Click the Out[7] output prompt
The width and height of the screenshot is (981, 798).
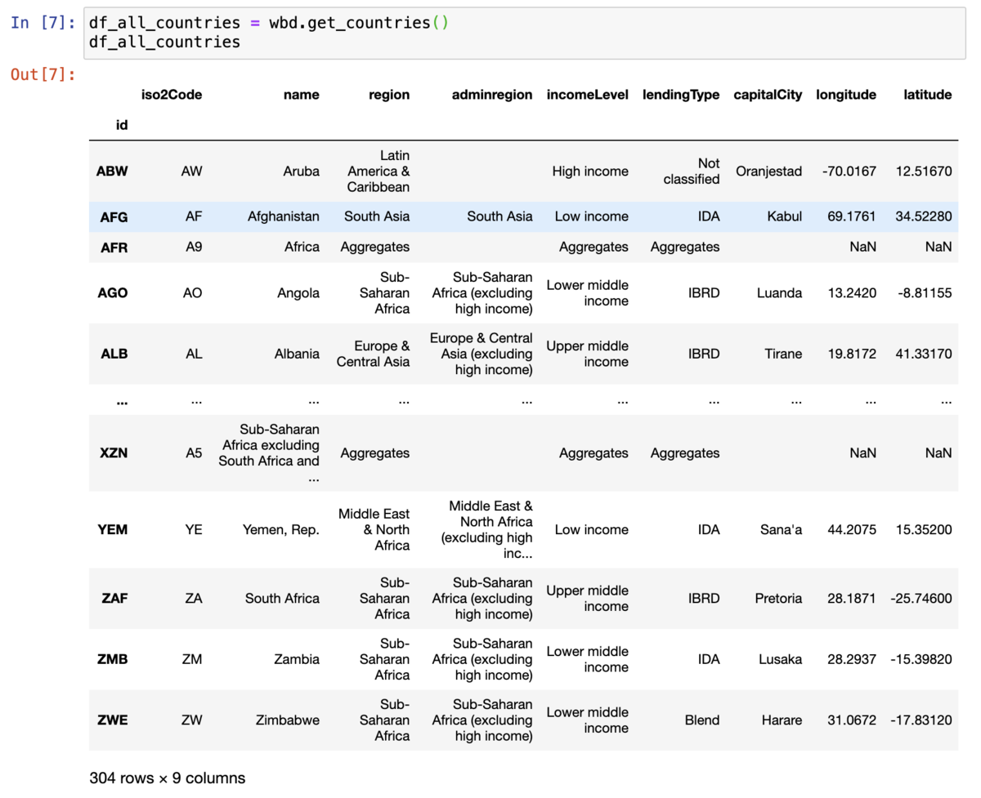[x=43, y=75]
